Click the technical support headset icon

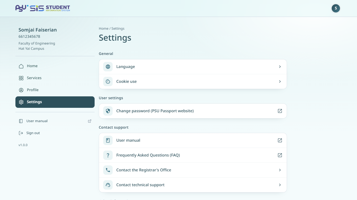click(108, 185)
